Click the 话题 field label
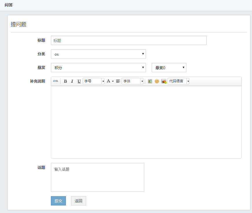This screenshot has width=252, height=213. tap(41, 168)
